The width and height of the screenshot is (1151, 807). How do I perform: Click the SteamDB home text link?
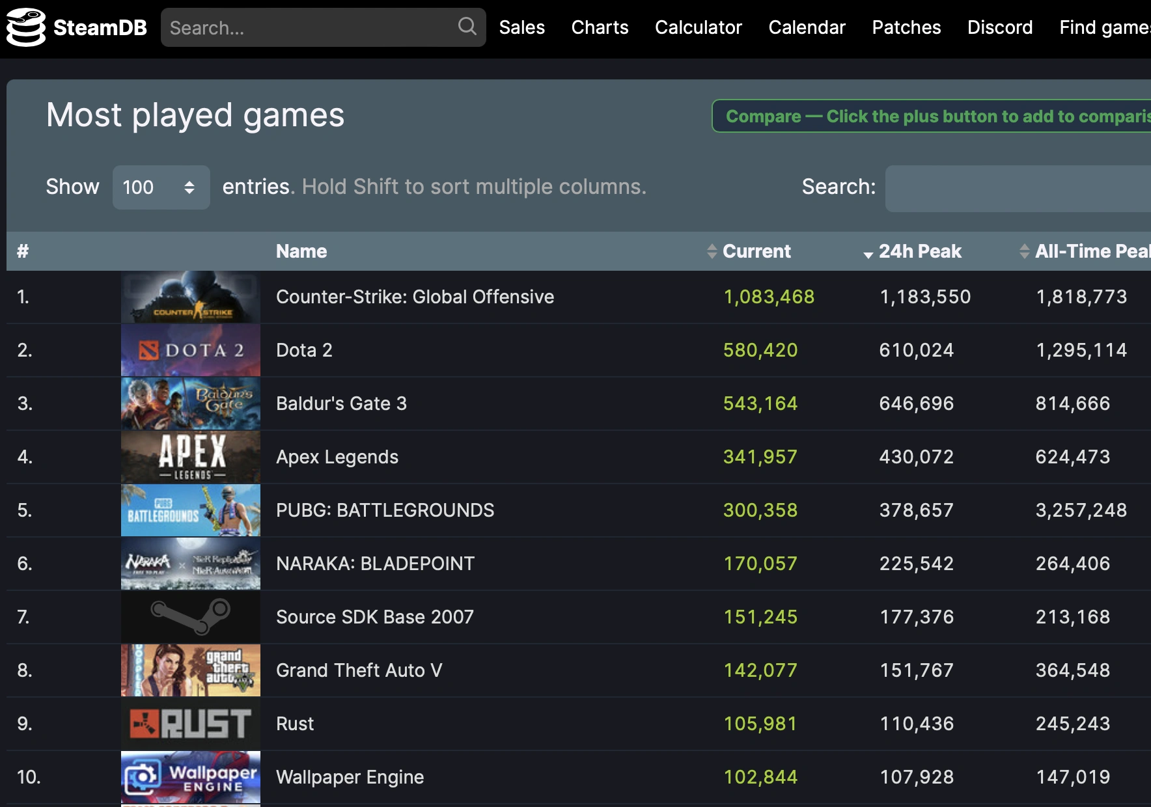tap(100, 27)
